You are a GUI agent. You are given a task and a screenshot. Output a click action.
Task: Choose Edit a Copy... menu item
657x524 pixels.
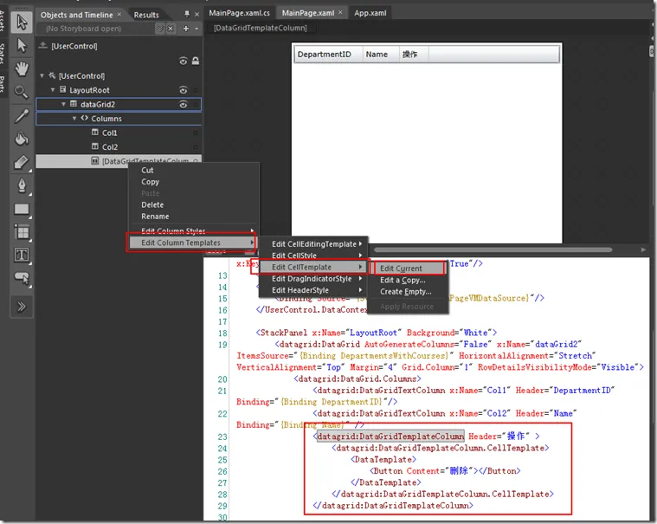403,280
